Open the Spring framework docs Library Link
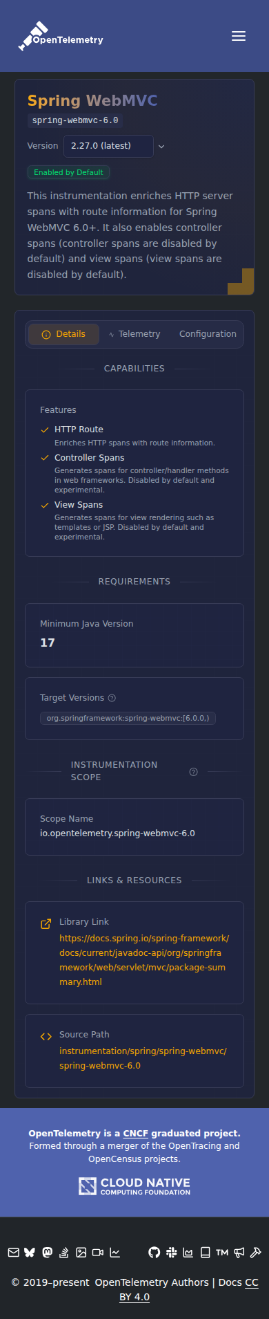Screen dimensions: 269x1319 [144, 960]
